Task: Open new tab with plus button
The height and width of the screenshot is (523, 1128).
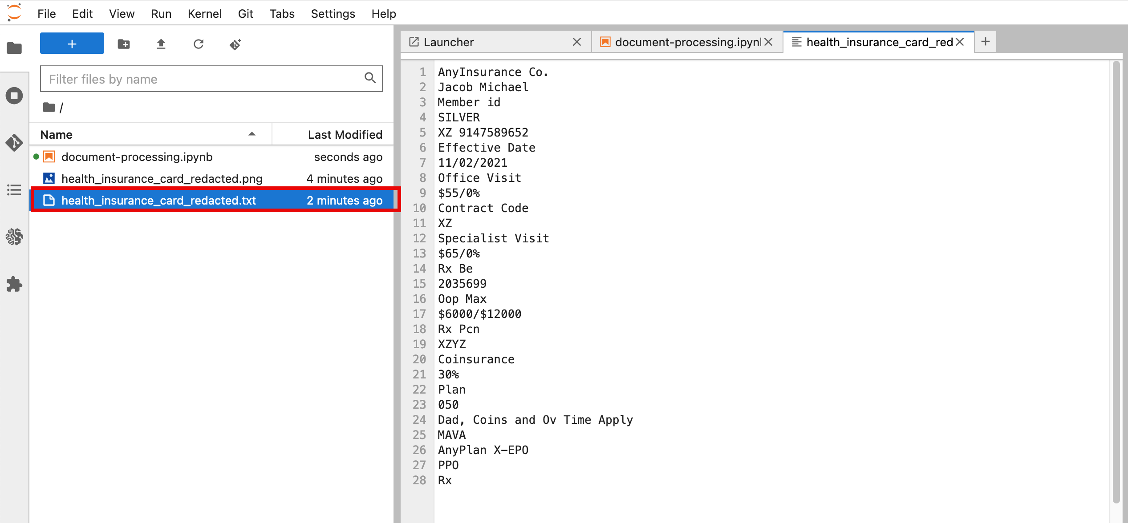Action: (986, 42)
